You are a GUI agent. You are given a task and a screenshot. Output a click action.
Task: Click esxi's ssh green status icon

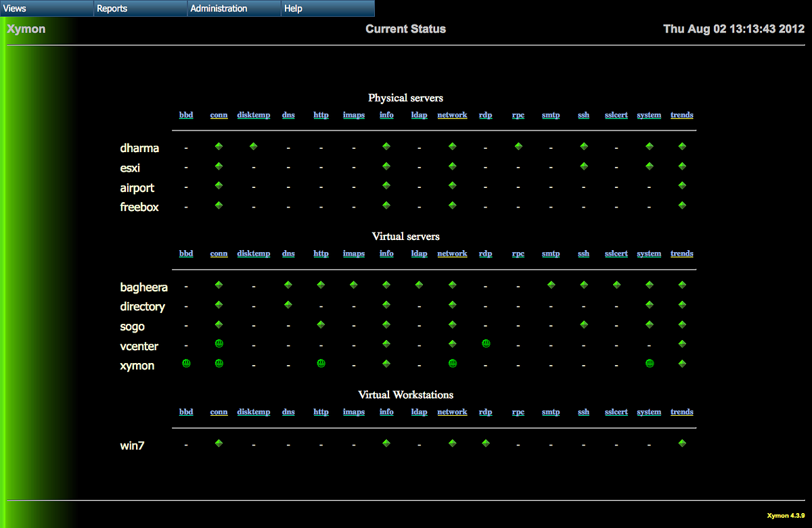point(584,166)
